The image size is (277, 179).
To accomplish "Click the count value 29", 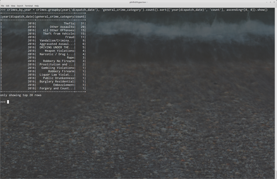I will [x=82, y=27].
